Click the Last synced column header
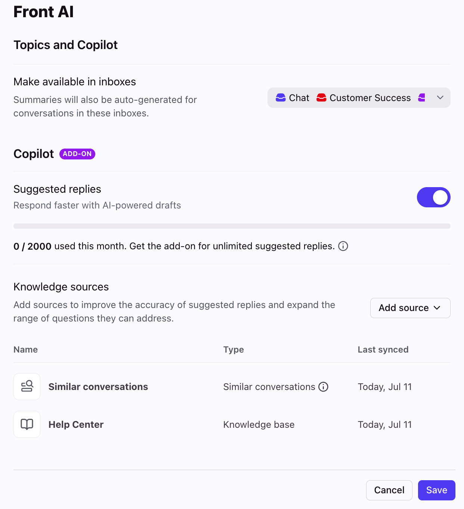The image size is (464, 509). click(x=383, y=350)
